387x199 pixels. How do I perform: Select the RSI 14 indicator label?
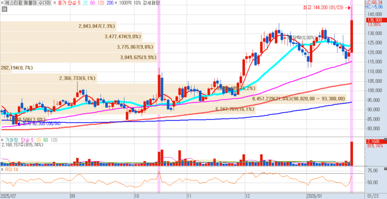click(x=12, y=169)
